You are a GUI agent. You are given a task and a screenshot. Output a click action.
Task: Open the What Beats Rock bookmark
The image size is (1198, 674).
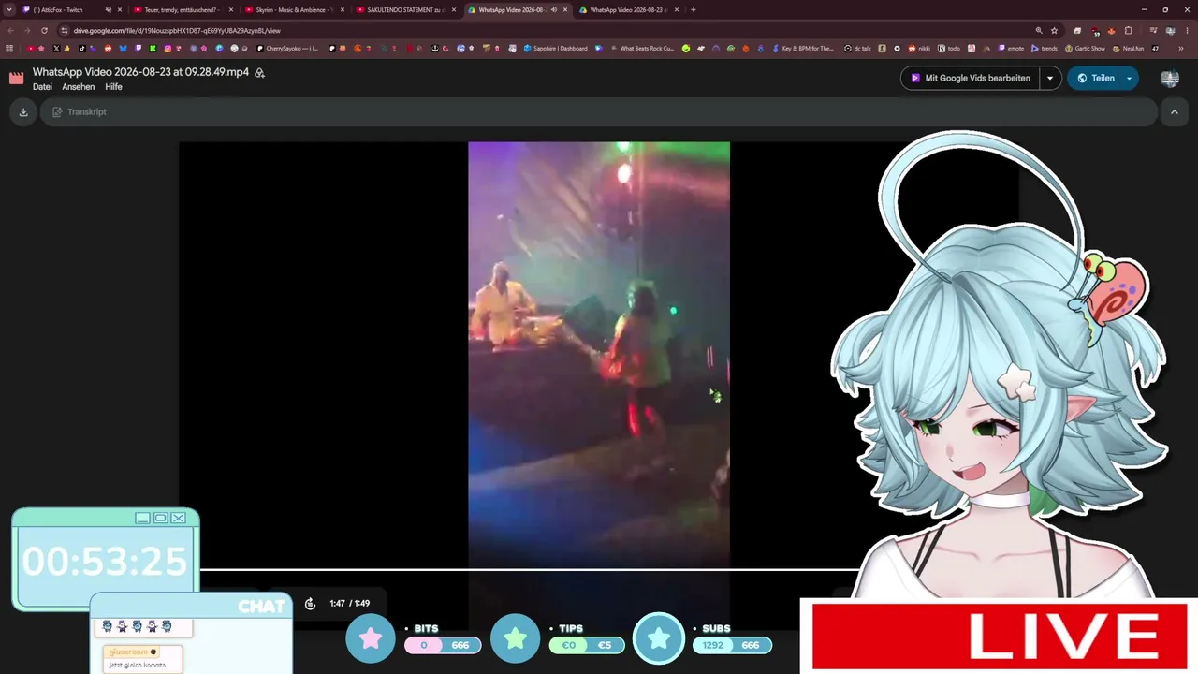(x=641, y=49)
